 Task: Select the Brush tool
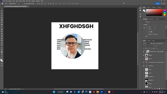(x=2, y=27)
